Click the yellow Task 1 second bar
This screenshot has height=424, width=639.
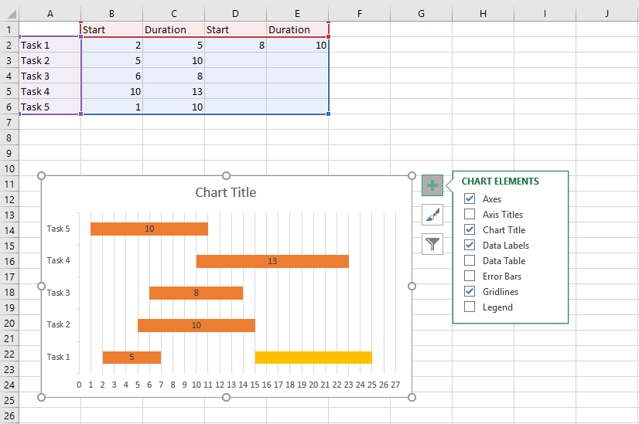pos(313,358)
